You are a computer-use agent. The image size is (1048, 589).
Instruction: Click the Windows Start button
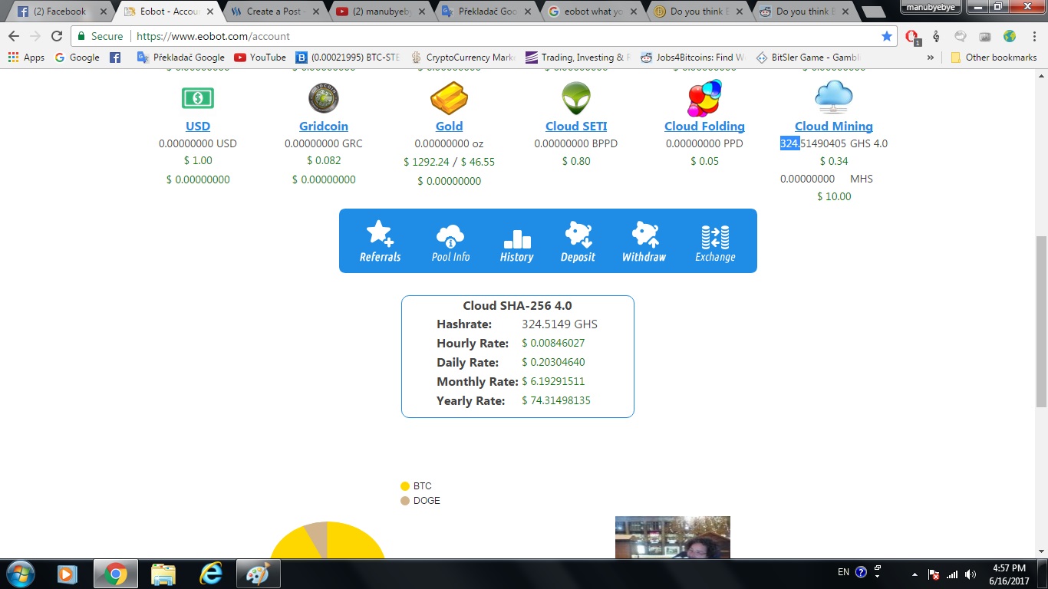coord(19,574)
